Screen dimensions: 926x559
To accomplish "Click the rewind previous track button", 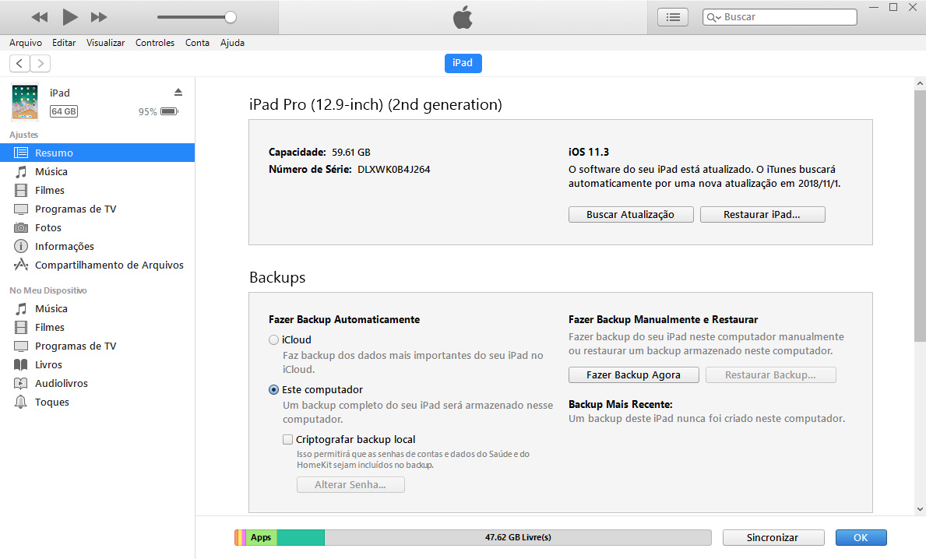I will coord(40,17).
